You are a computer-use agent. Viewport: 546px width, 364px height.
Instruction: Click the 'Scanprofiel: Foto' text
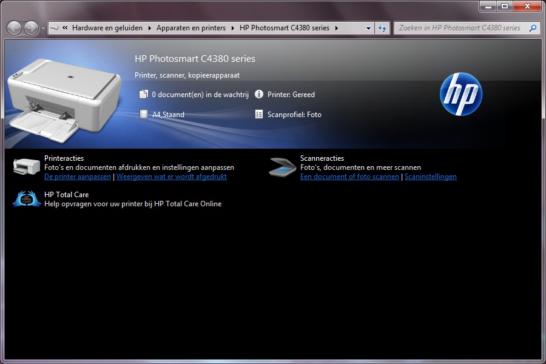pos(294,115)
